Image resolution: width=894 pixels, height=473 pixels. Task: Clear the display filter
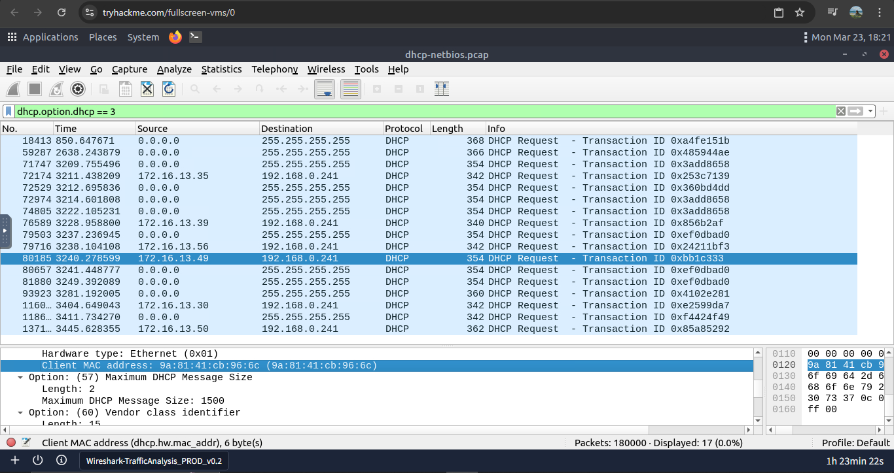pos(841,112)
